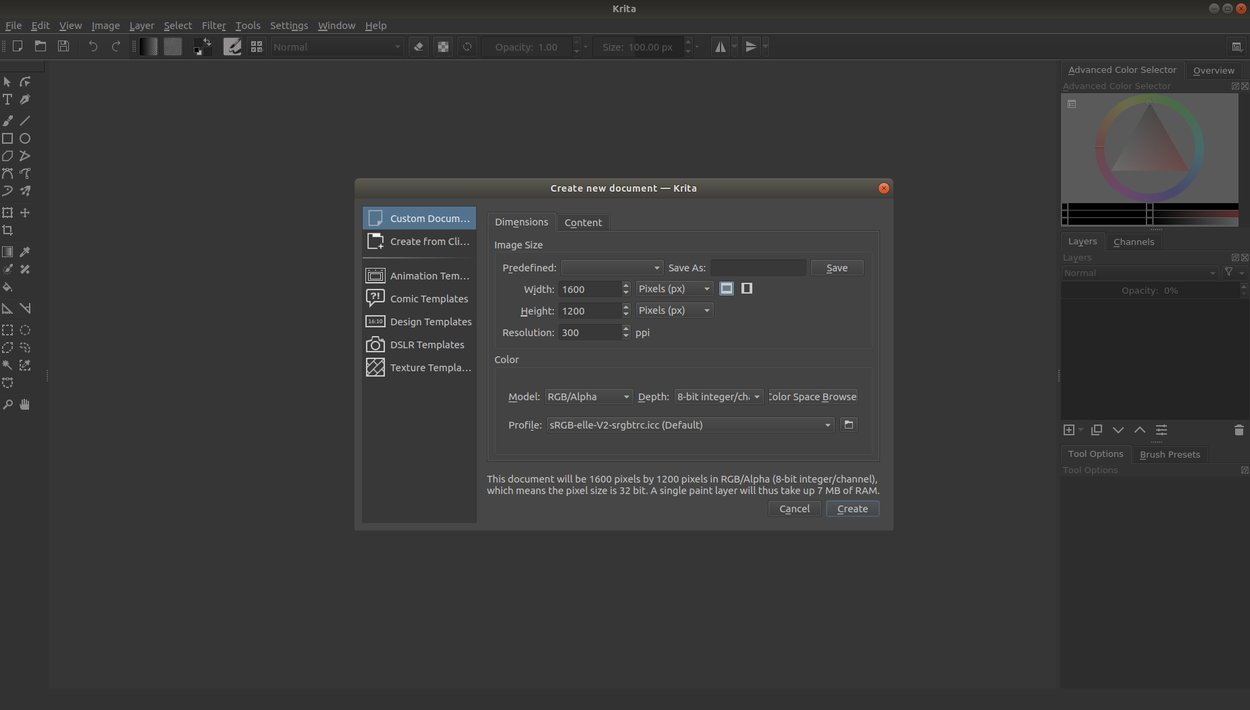This screenshot has height=710, width=1250.
Task: Click the Cancel button
Action: pos(795,509)
